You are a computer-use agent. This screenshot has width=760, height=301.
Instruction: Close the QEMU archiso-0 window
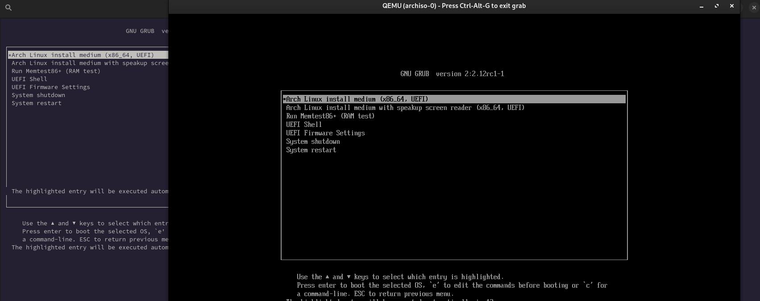732,6
